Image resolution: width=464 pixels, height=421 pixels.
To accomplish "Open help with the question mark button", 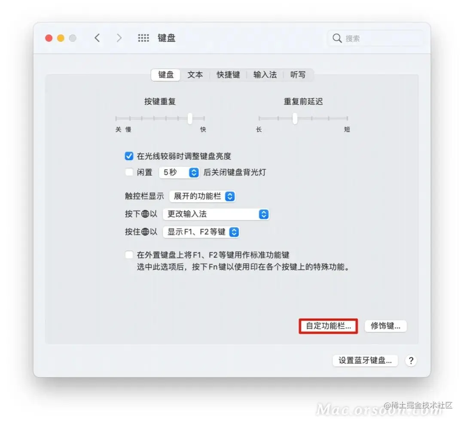I will pos(411,361).
